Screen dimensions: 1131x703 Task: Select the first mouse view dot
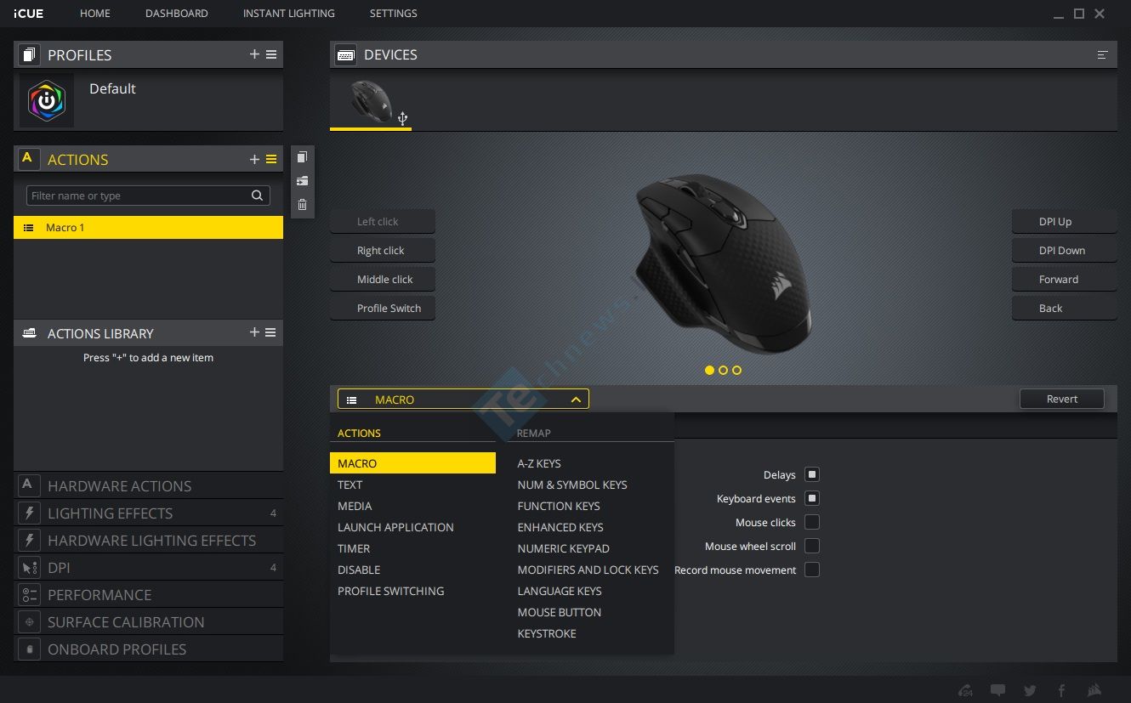click(x=709, y=370)
